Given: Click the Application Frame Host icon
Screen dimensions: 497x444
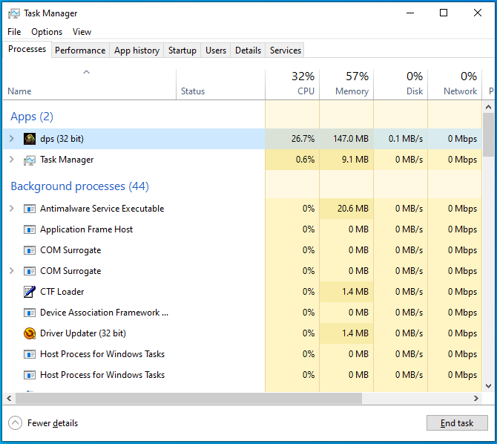Looking at the screenshot, I should pyautogui.click(x=30, y=229).
